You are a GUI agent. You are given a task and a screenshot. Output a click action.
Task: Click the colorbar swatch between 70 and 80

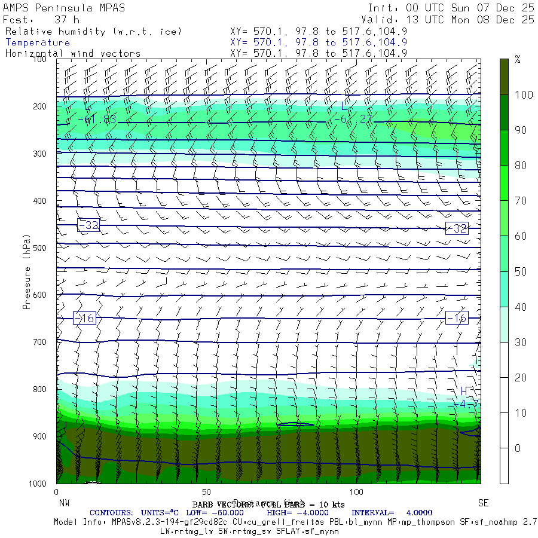[504, 184]
